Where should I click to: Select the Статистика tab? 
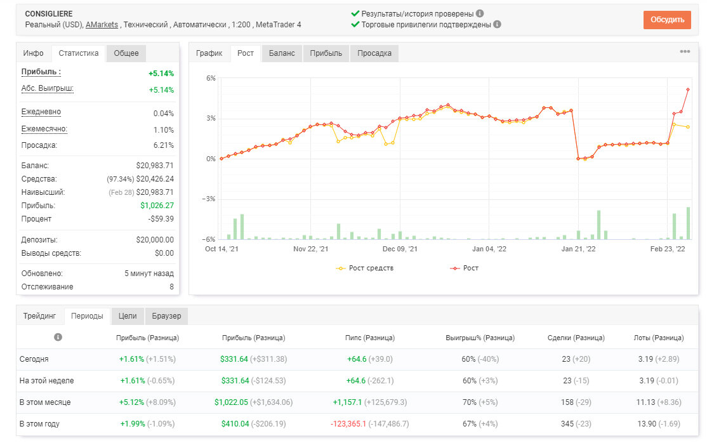coord(79,53)
